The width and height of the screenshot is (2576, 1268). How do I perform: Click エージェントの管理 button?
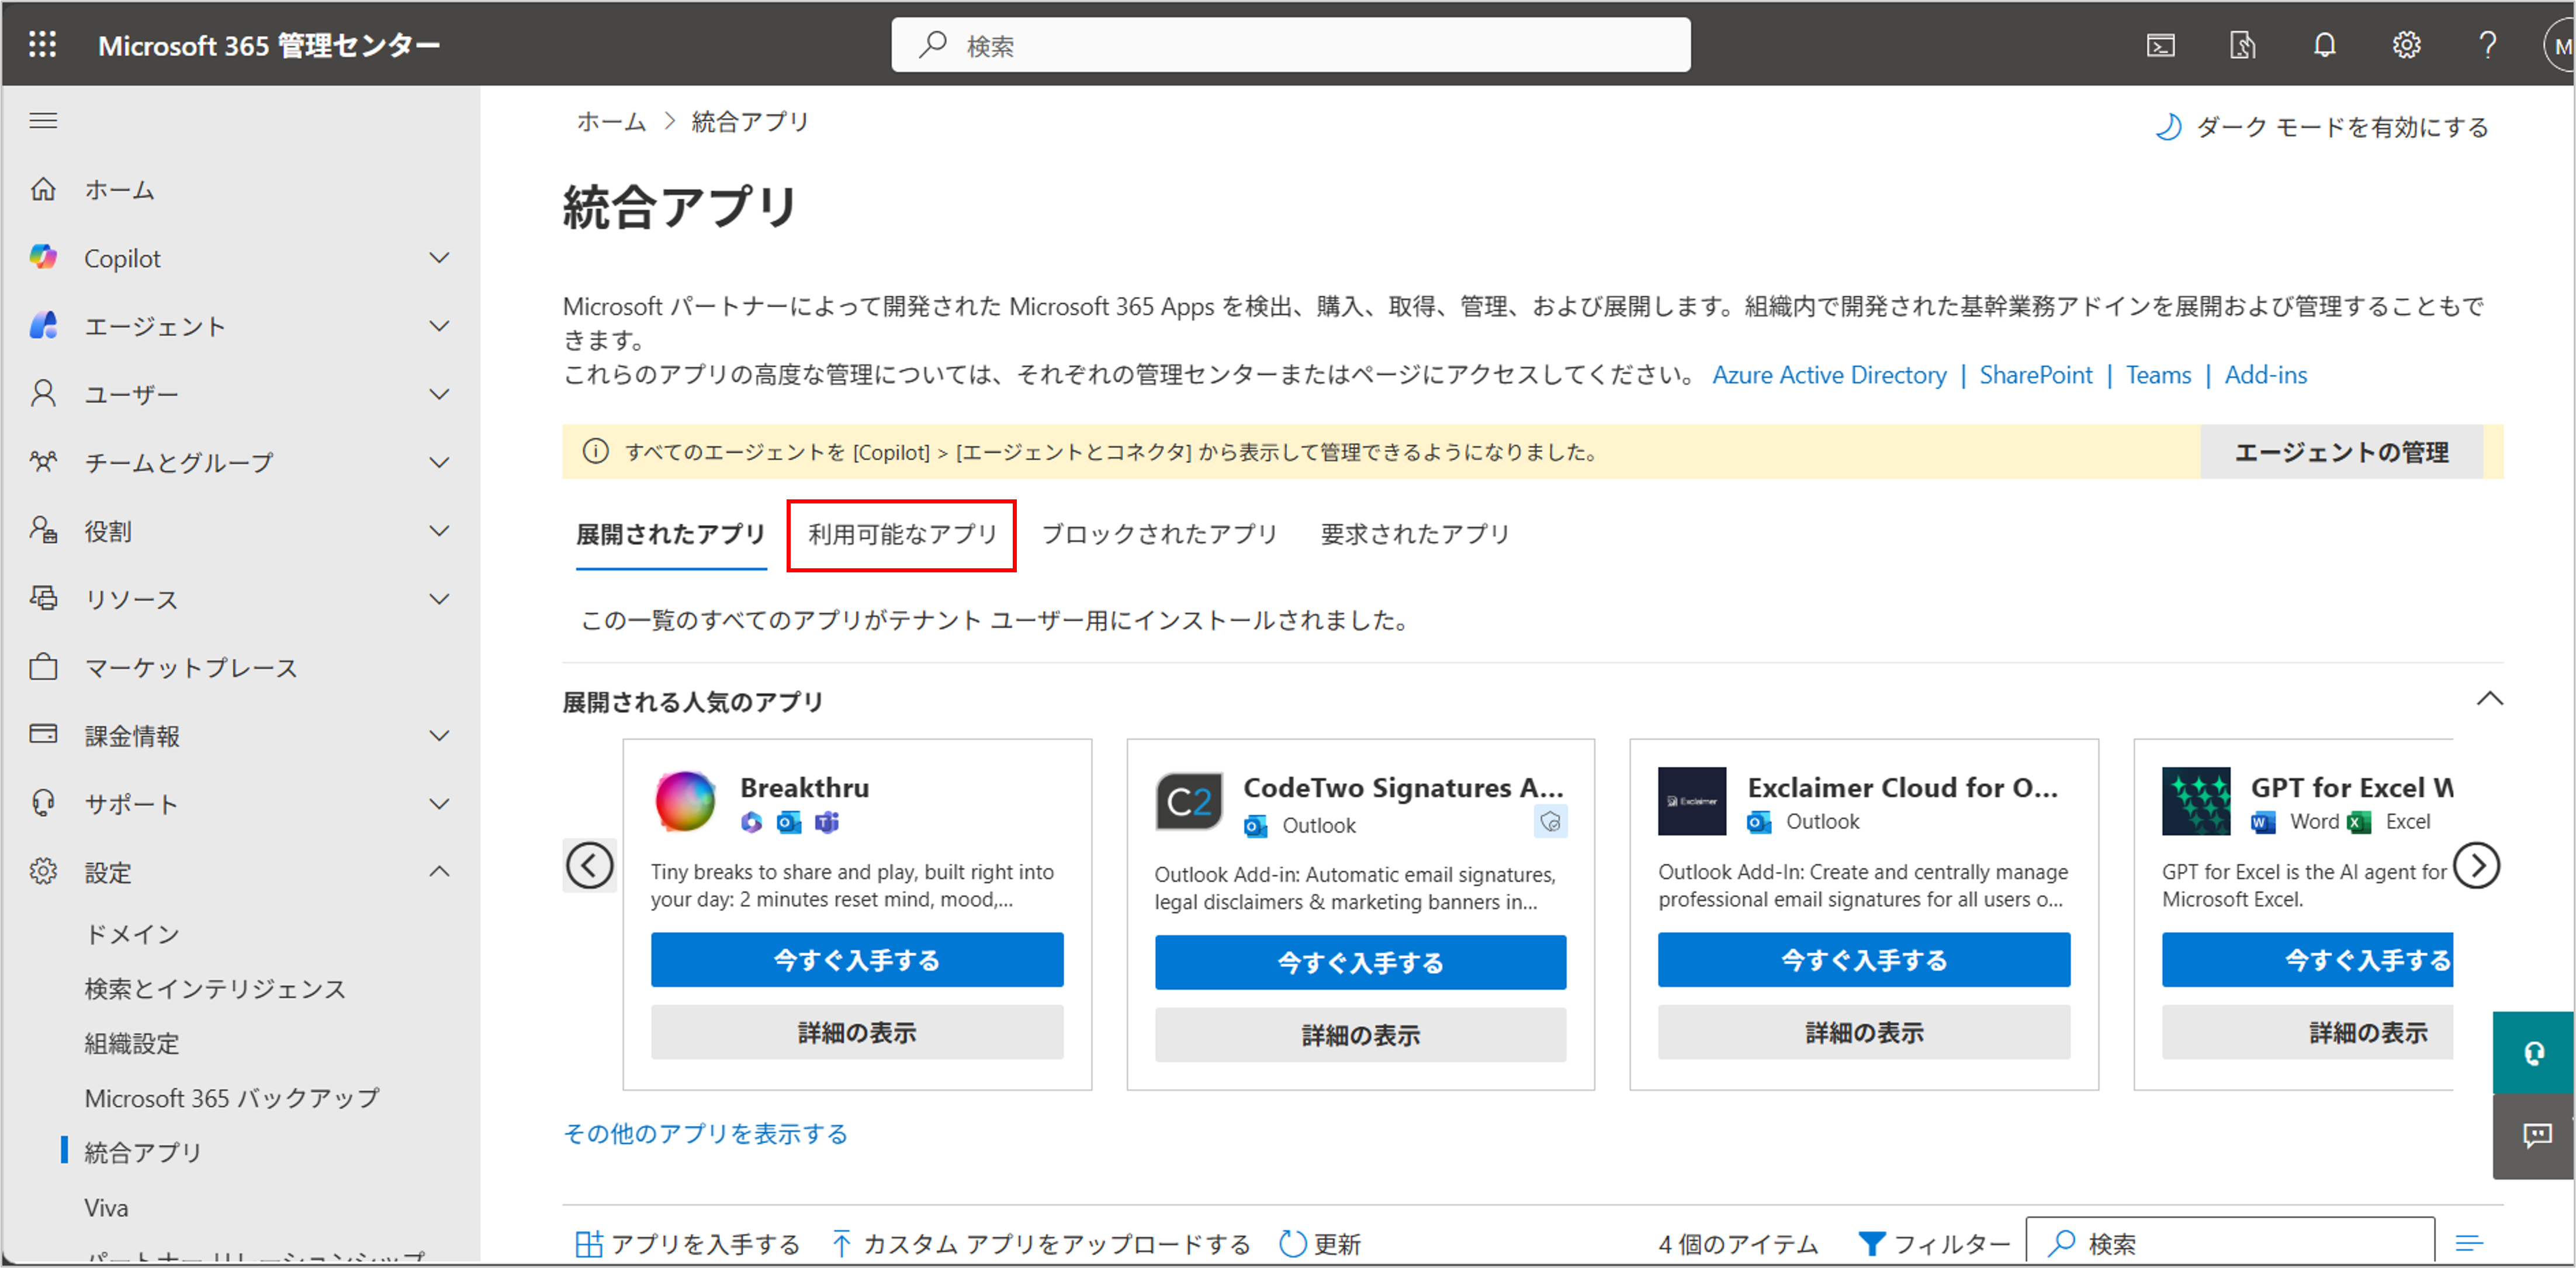pyautogui.click(x=2341, y=453)
